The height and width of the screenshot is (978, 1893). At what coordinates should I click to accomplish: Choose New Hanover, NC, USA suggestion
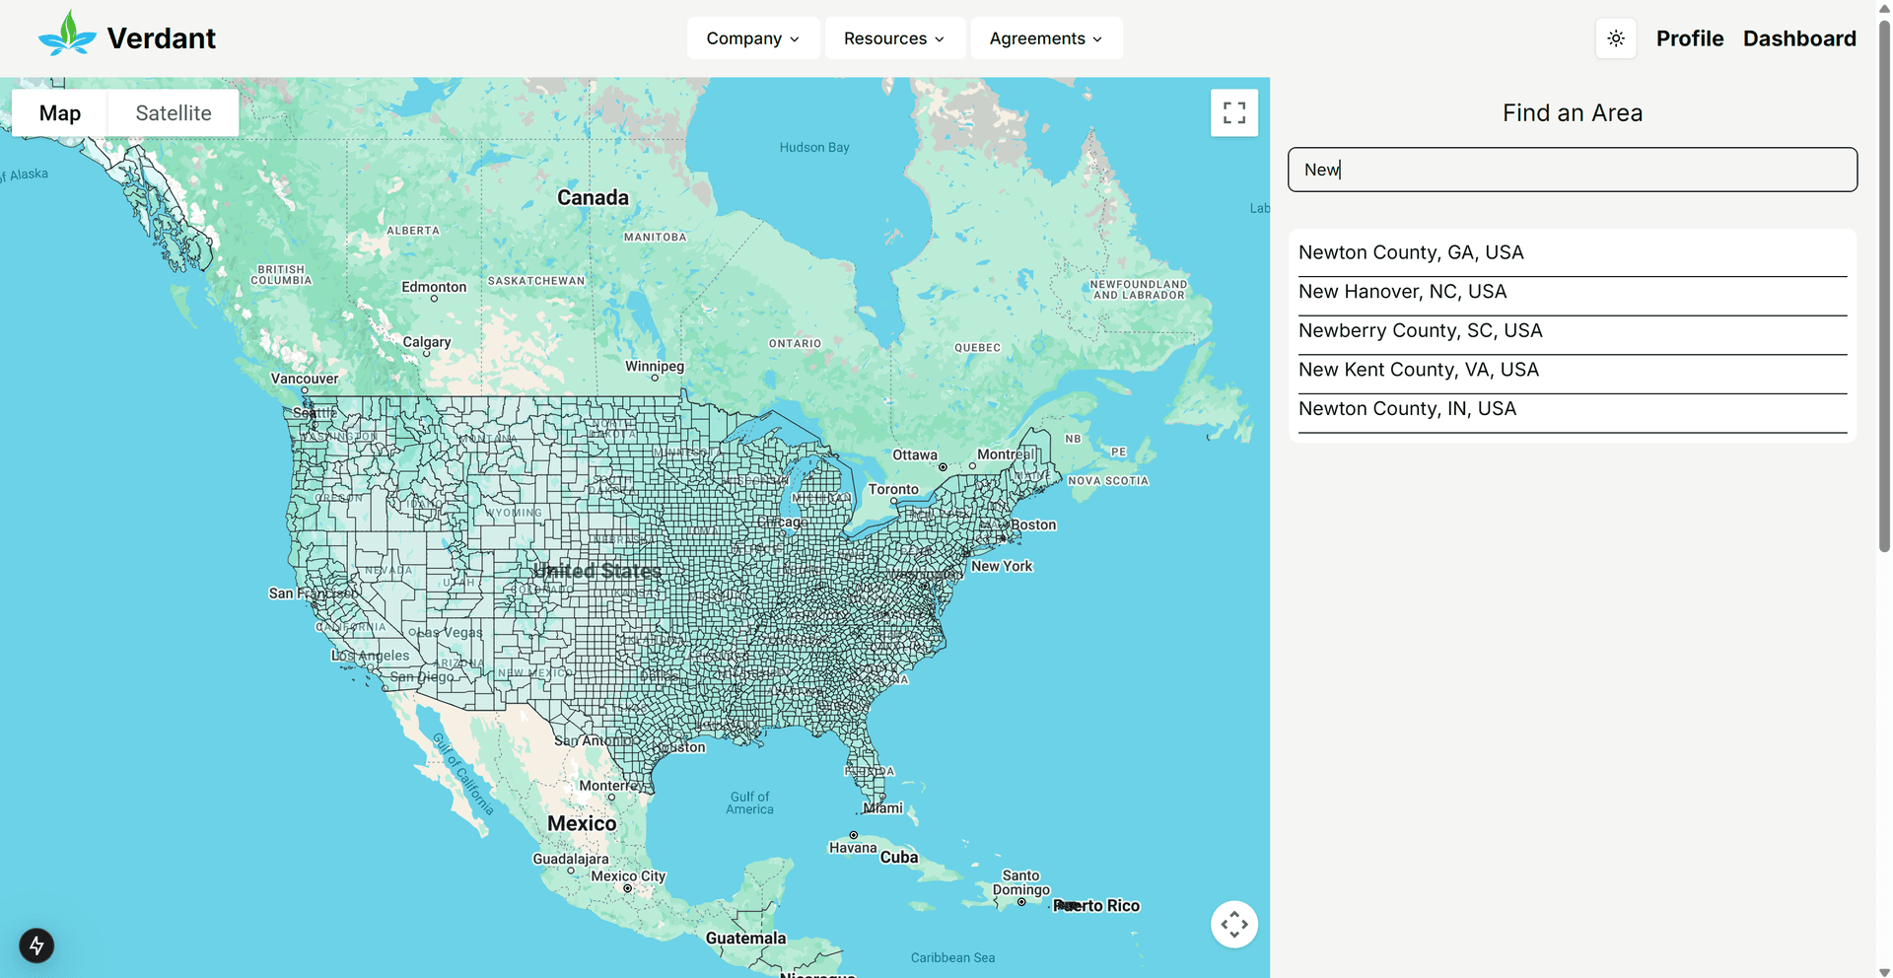click(x=1402, y=292)
